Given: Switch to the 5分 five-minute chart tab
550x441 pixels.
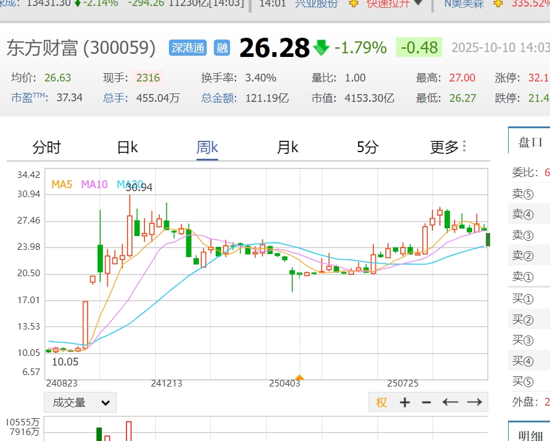Looking at the screenshot, I should click(367, 147).
